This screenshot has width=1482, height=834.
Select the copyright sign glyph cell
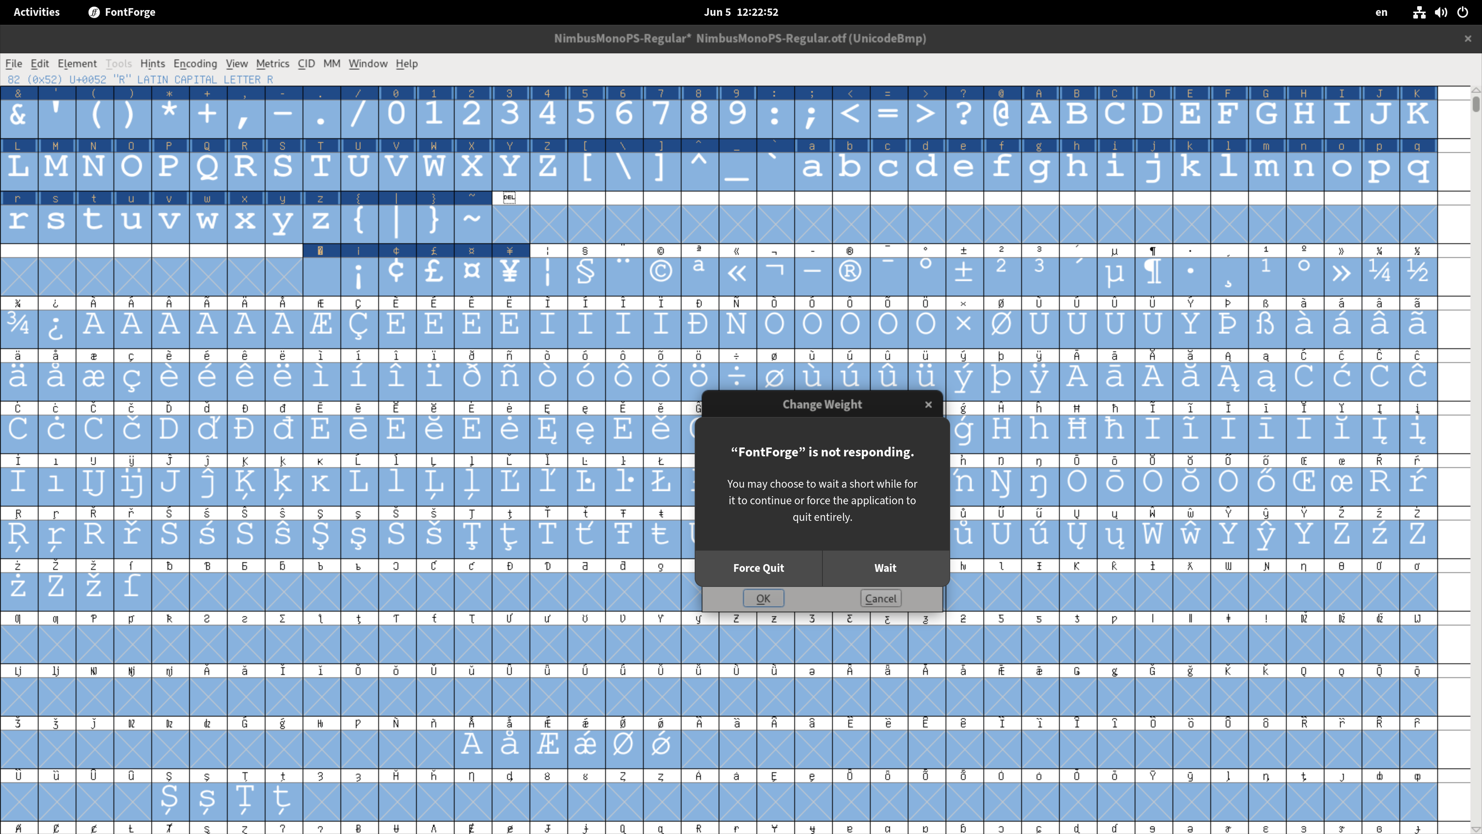660,271
